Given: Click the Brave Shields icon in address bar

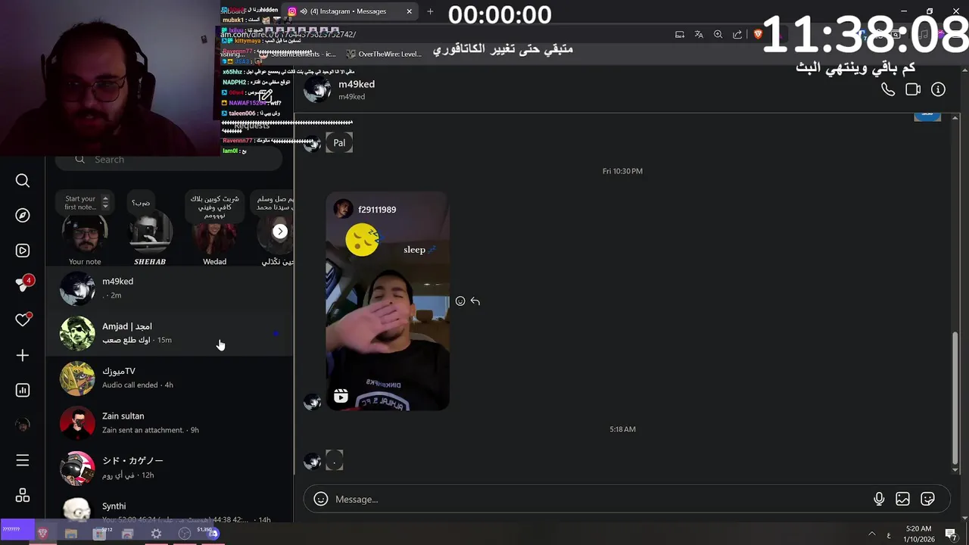Looking at the screenshot, I should coord(758,34).
